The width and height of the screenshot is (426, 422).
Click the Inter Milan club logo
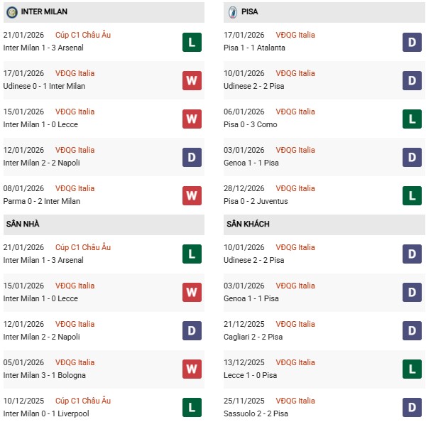pyautogui.click(x=12, y=12)
